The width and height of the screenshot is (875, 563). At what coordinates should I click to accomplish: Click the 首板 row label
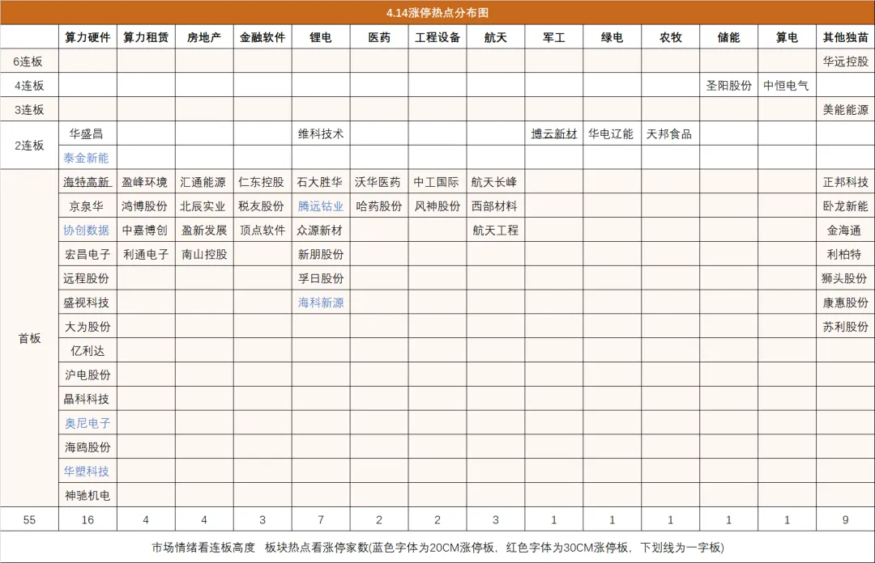coord(30,338)
